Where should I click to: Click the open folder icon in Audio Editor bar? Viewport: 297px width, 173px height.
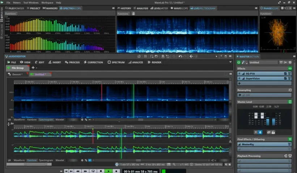click(156, 56)
